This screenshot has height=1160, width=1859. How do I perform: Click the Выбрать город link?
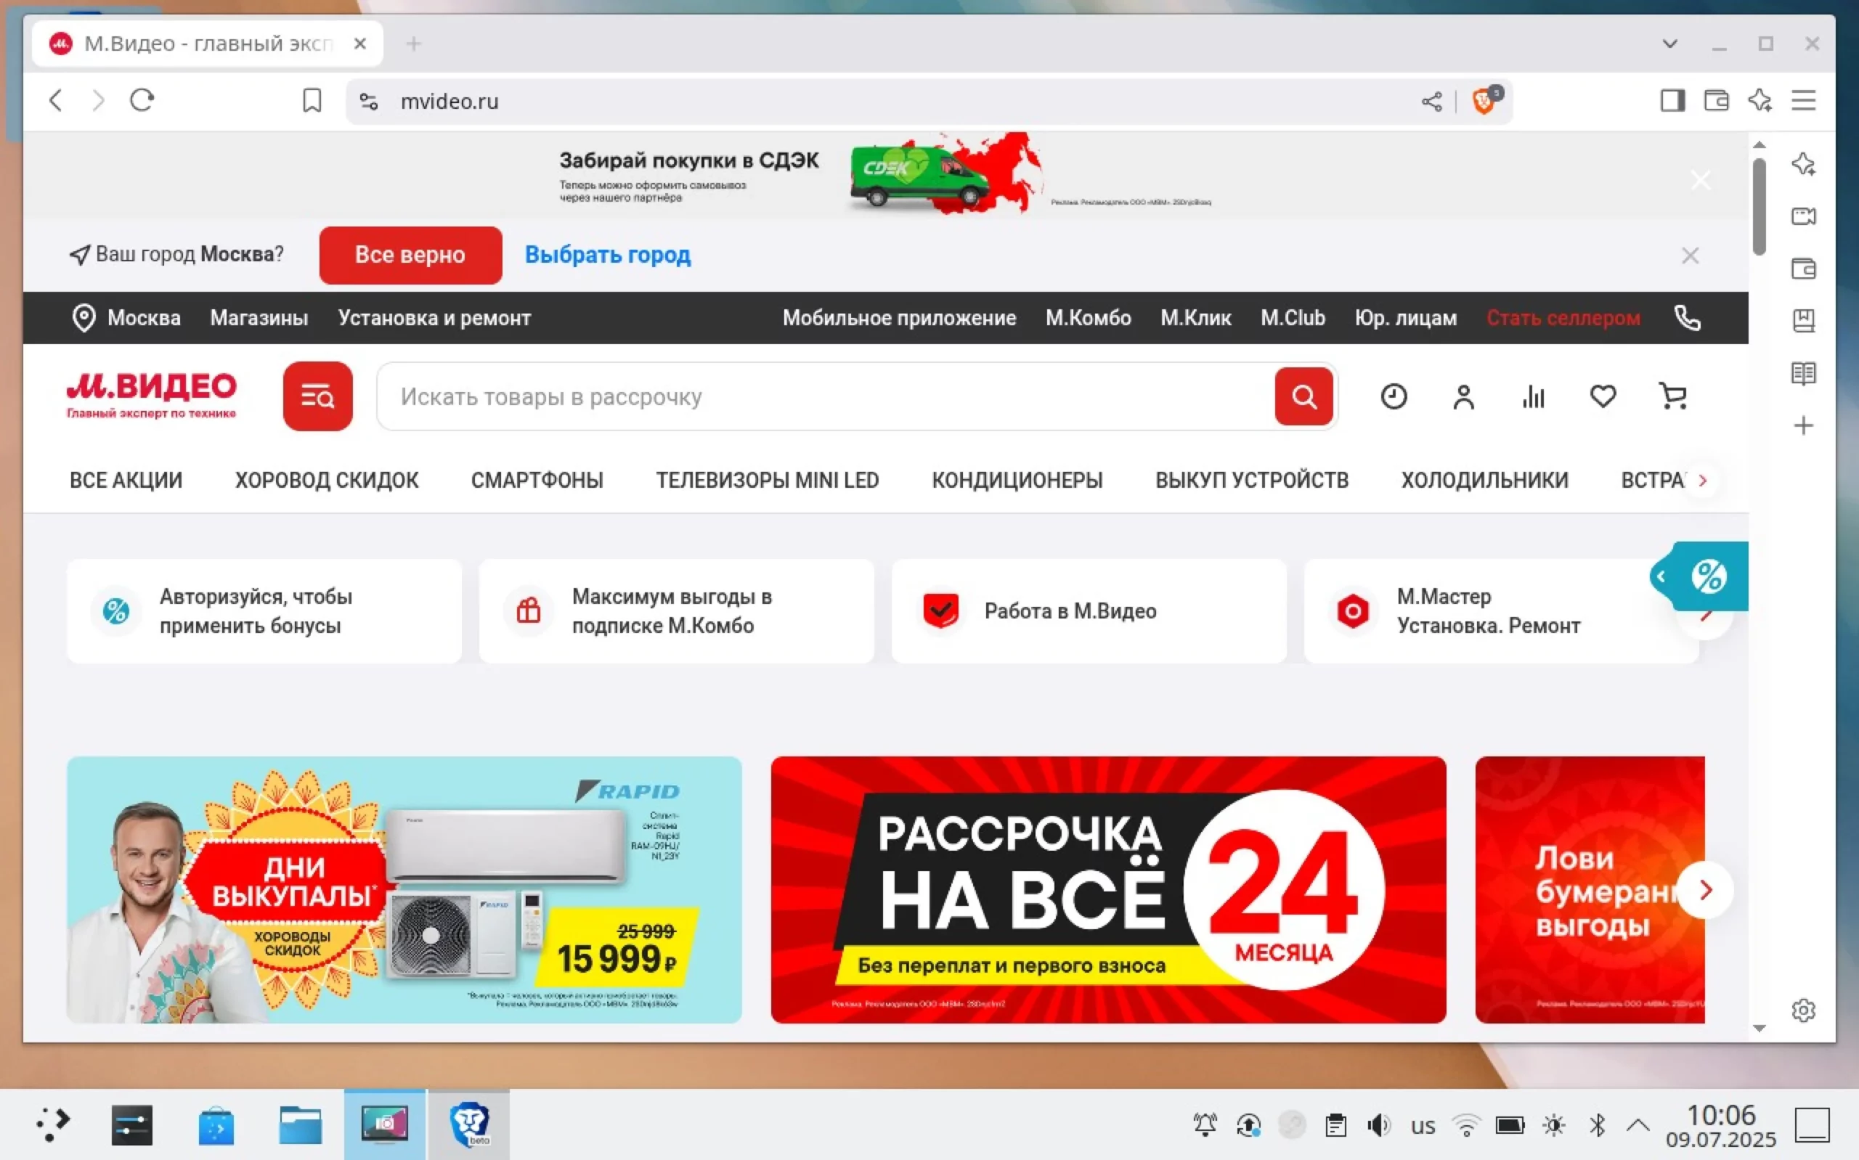tap(607, 255)
